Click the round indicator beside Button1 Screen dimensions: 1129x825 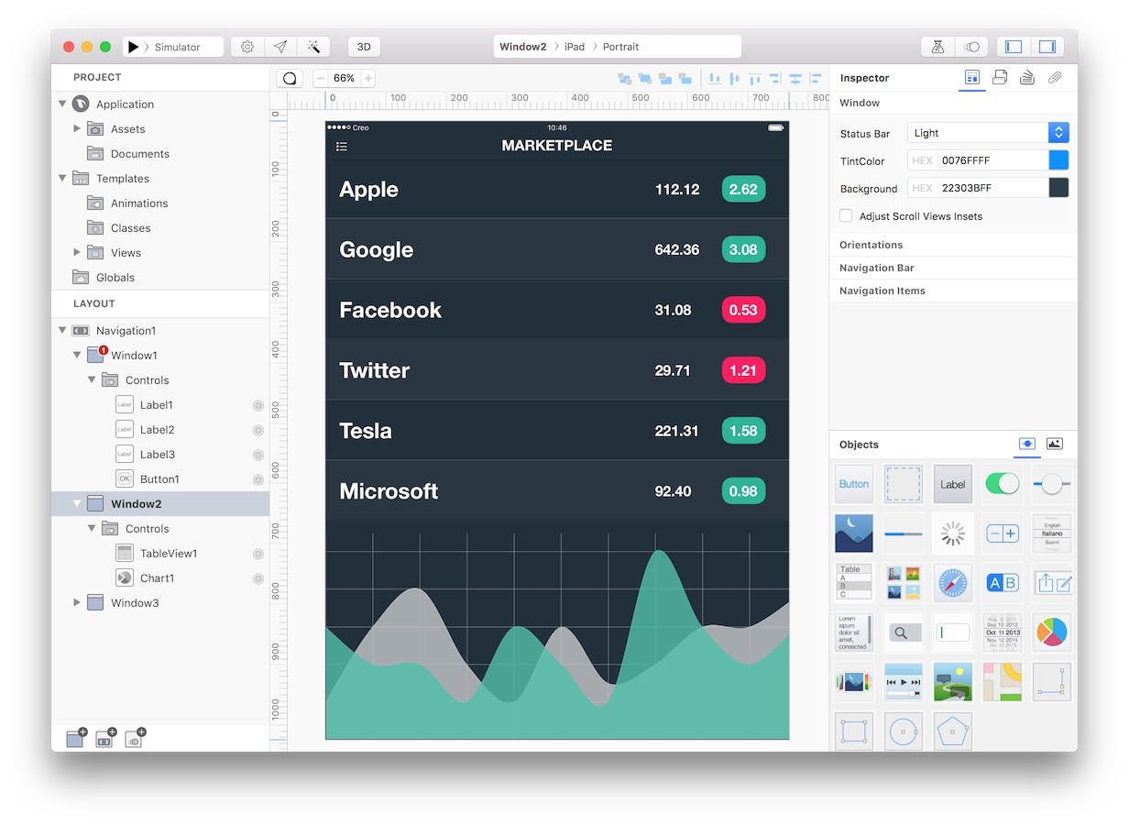258,479
